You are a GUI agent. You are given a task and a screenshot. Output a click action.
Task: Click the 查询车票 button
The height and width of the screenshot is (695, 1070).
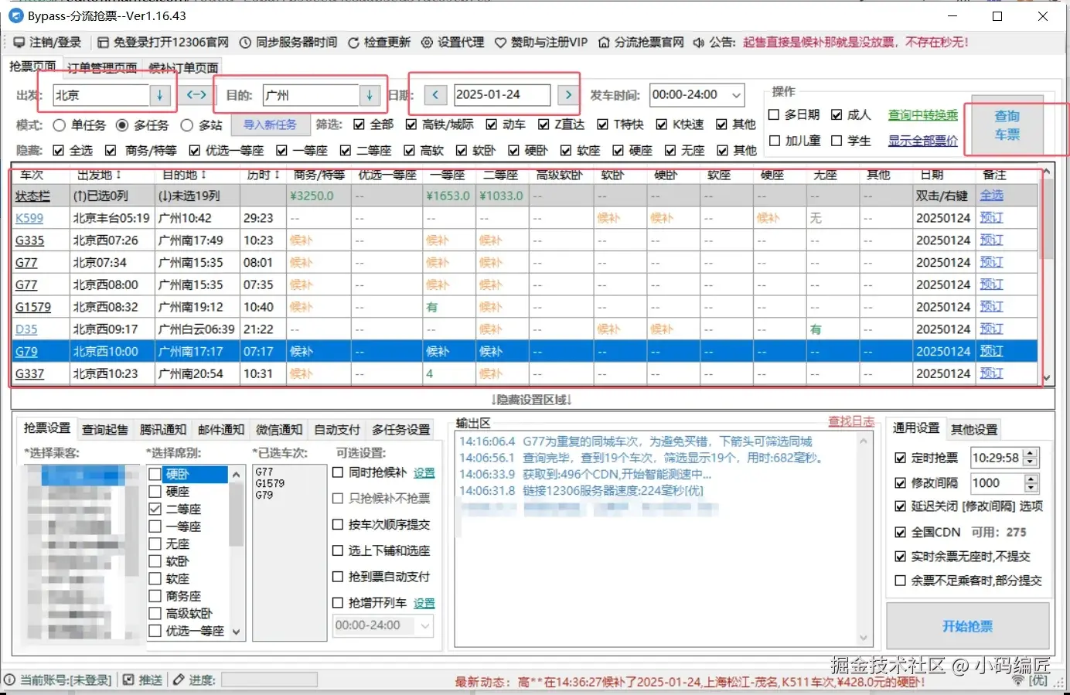1007,125
